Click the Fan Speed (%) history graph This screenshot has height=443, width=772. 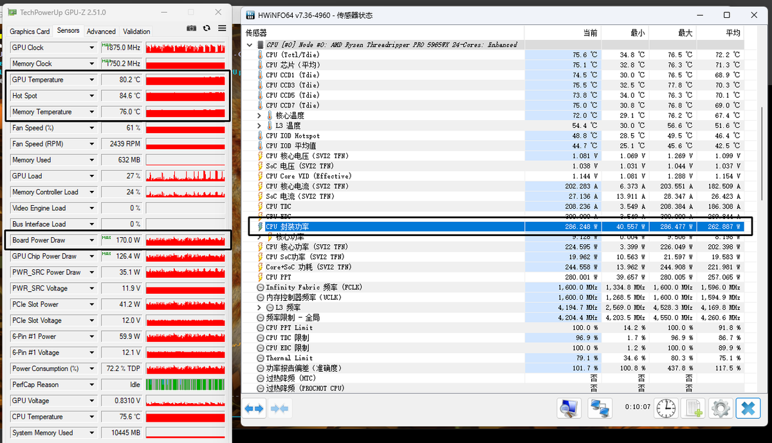click(x=185, y=128)
